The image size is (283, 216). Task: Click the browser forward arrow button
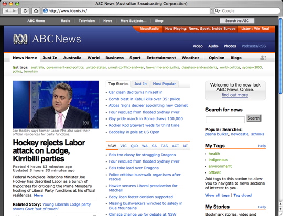14,11
